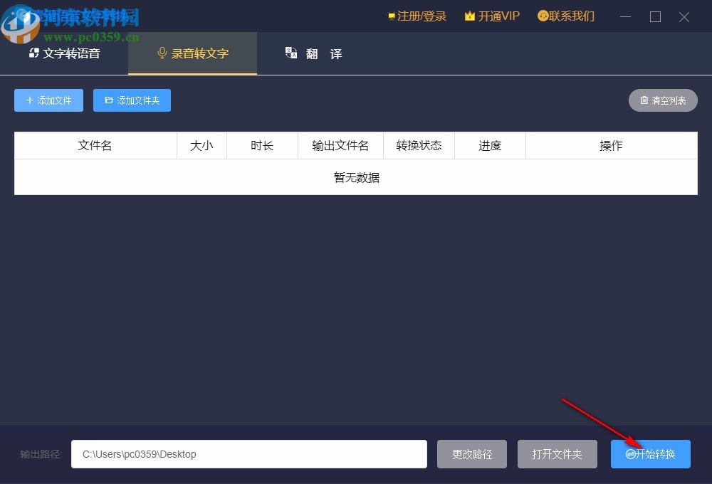This screenshot has width=712, height=484.
Task: Add files using the 添加文件 button
Action: 48,100
